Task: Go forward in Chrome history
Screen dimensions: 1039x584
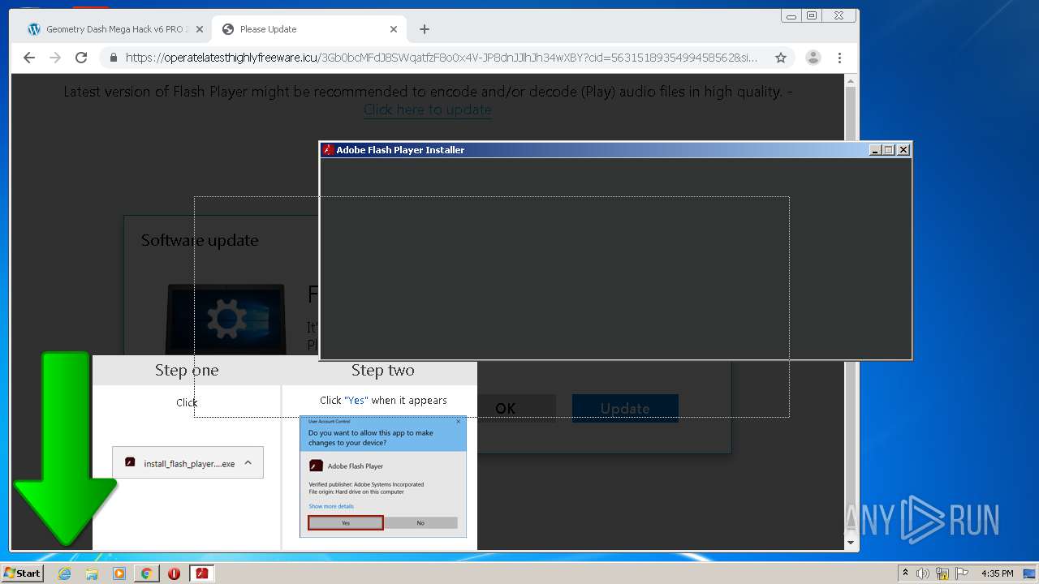Action: 55,58
